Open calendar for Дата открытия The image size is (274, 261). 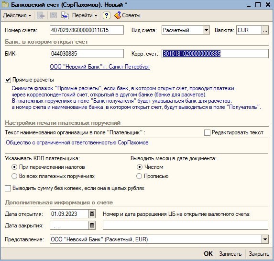(x=92, y=214)
